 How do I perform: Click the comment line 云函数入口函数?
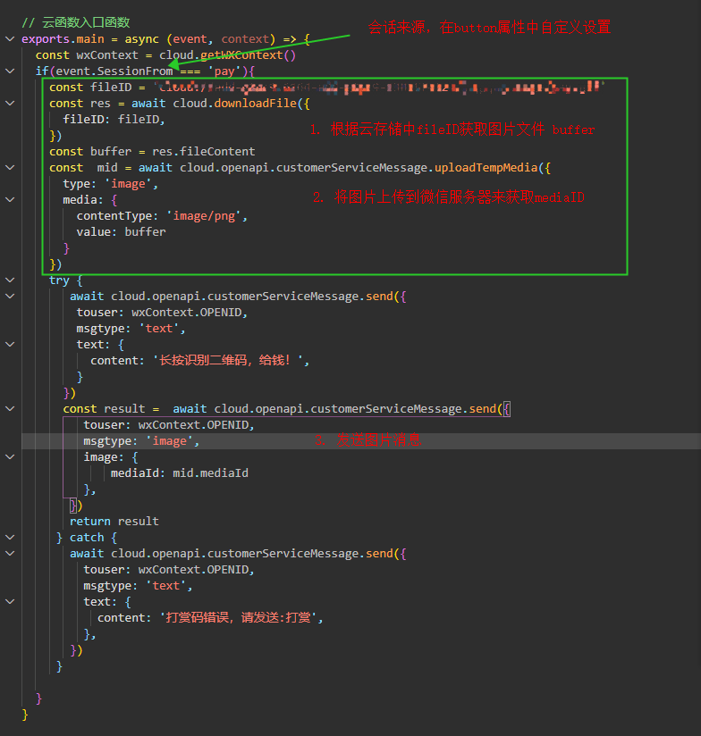pyautogui.click(x=76, y=22)
